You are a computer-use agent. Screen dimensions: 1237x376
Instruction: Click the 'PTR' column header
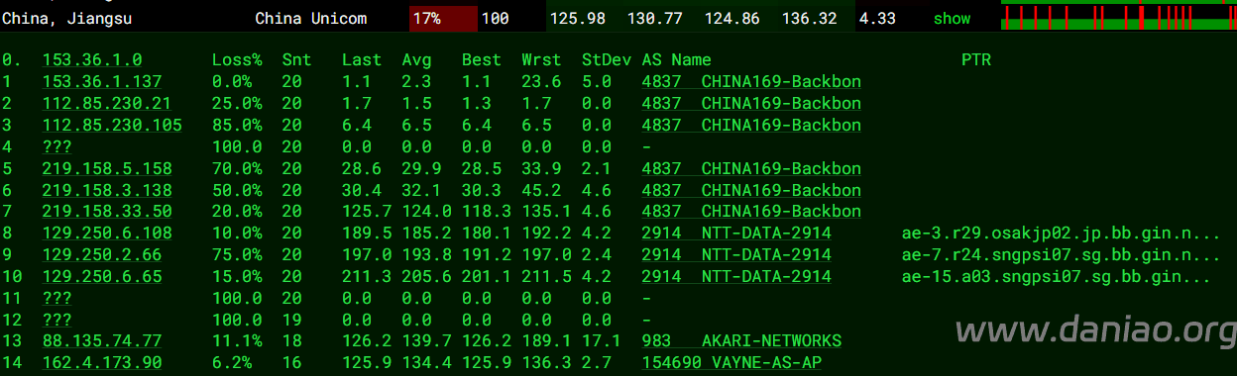click(x=976, y=60)
